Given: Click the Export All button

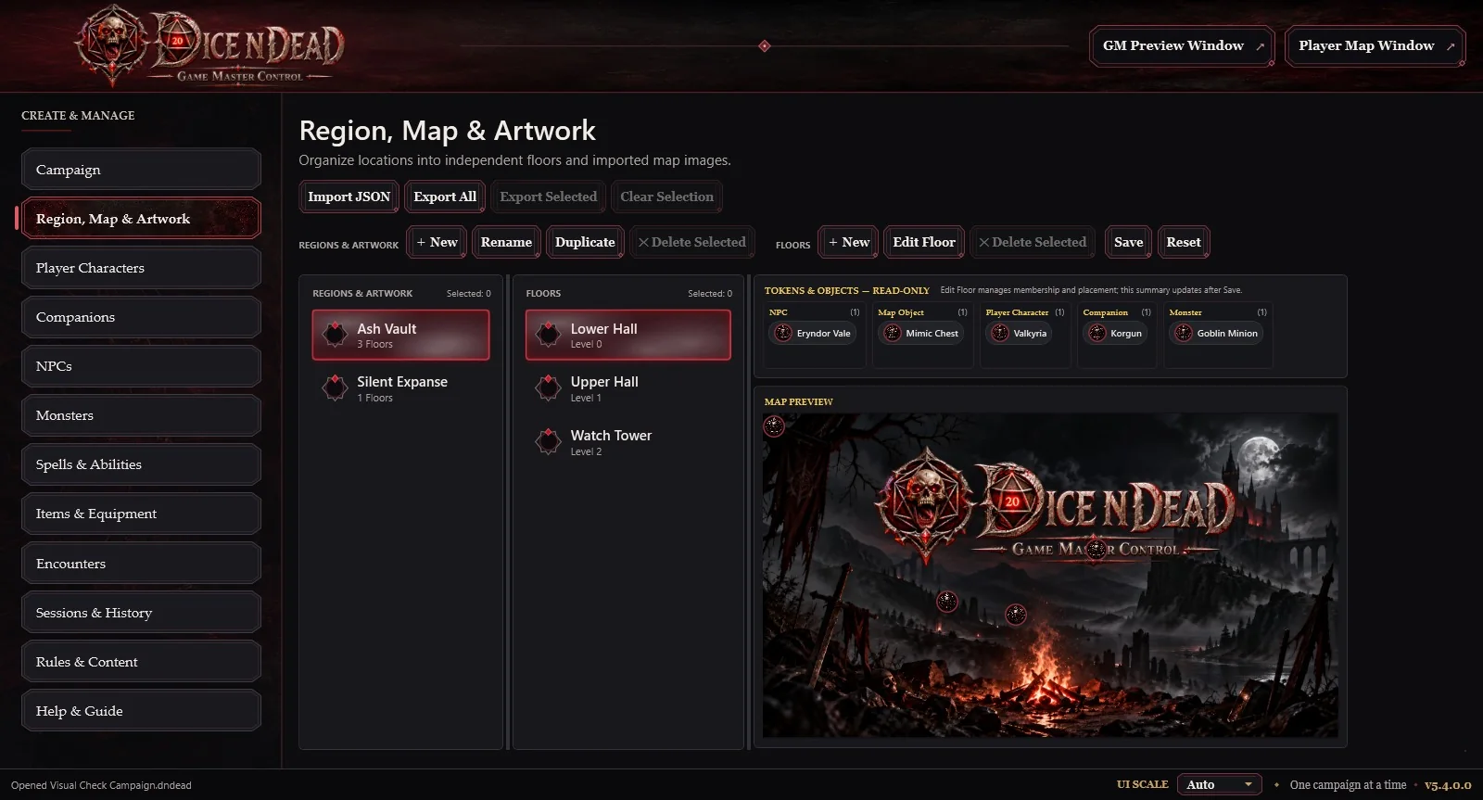Looking at the screenshot, I should point(445,197).
